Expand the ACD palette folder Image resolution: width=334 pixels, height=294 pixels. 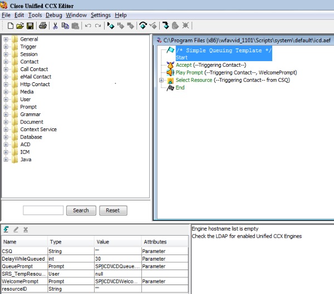tap(6, 144)
